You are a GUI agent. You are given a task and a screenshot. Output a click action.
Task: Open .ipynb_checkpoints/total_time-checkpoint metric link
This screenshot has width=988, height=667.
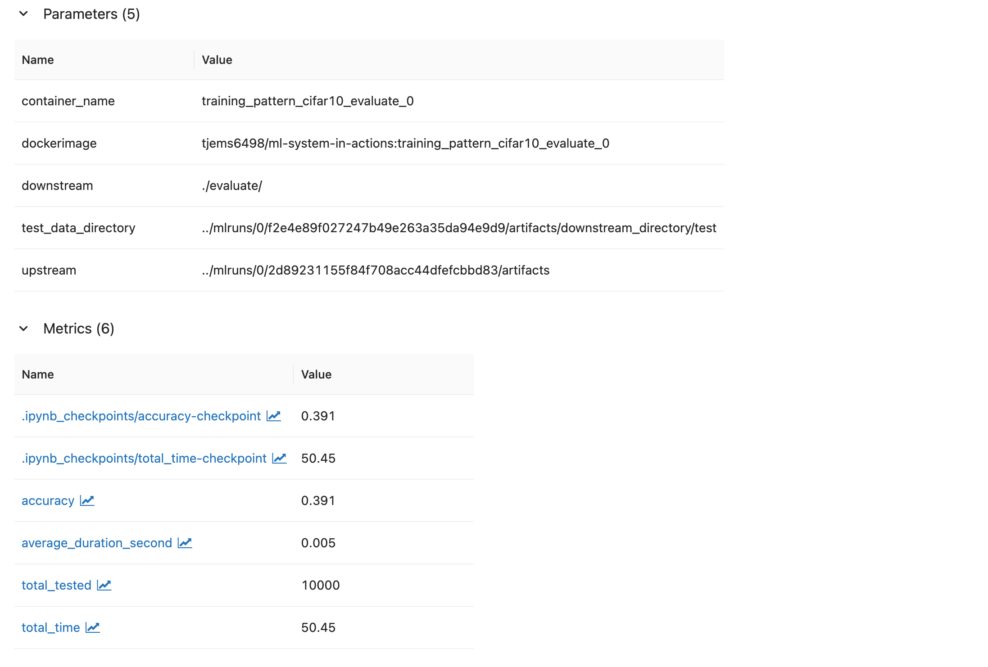(x=144, y=458)
